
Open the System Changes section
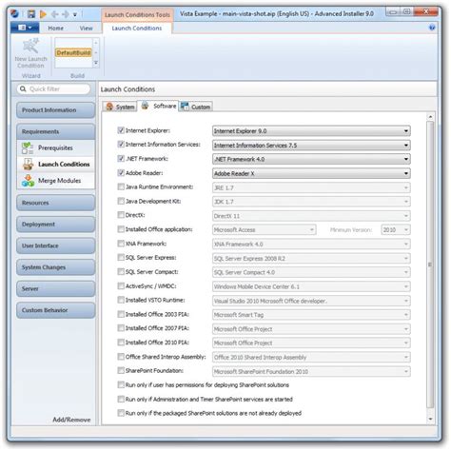click(x=55, y=267)
